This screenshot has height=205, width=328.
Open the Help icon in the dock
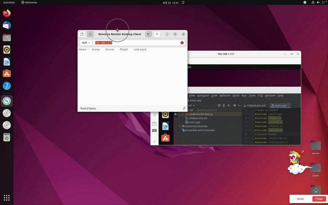pyautogui.click(x=7, y=86)
